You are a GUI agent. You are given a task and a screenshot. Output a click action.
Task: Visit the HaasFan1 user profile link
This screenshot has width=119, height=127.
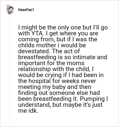(x=26, y=10)
